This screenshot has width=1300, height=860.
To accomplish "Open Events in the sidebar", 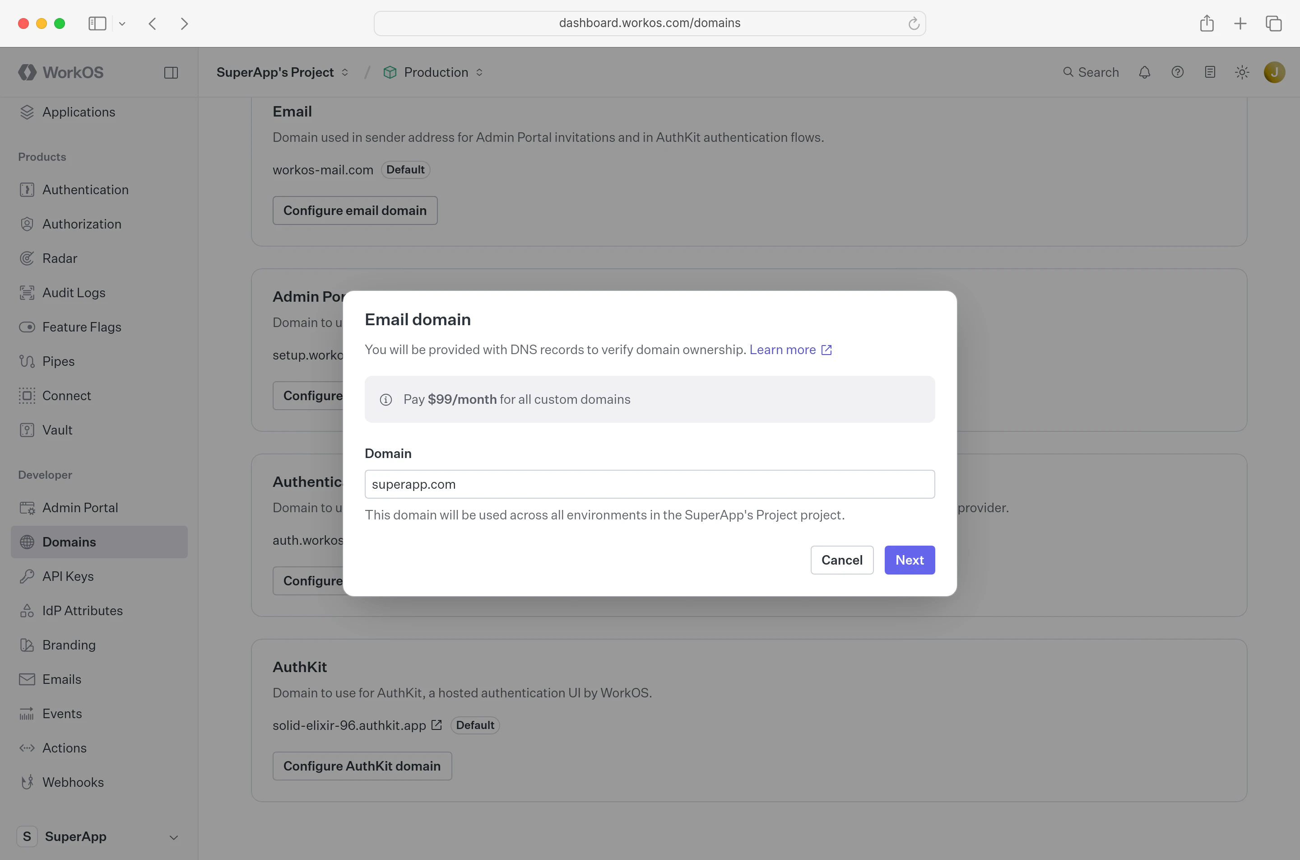I will coord(99,714).
